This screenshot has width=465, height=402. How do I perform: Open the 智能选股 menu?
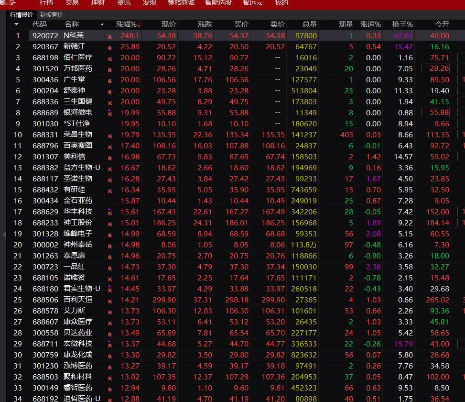(218, 3)
